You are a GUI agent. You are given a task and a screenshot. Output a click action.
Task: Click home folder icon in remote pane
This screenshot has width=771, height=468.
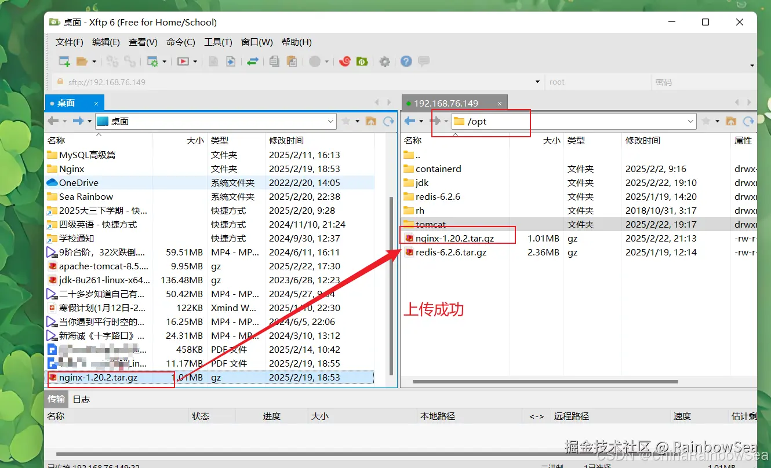tap(731, 121)
